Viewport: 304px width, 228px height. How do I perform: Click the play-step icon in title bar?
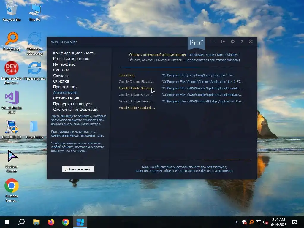click(223, 42)
